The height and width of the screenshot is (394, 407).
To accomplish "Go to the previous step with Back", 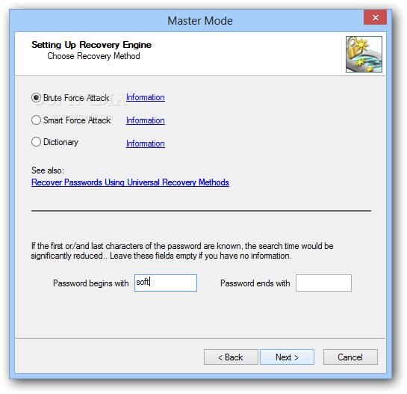I will (231, 357).
